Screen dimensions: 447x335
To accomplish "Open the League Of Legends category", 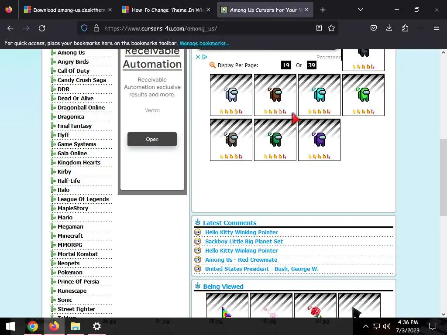I will pyautogui.click(x=83, y=199).
